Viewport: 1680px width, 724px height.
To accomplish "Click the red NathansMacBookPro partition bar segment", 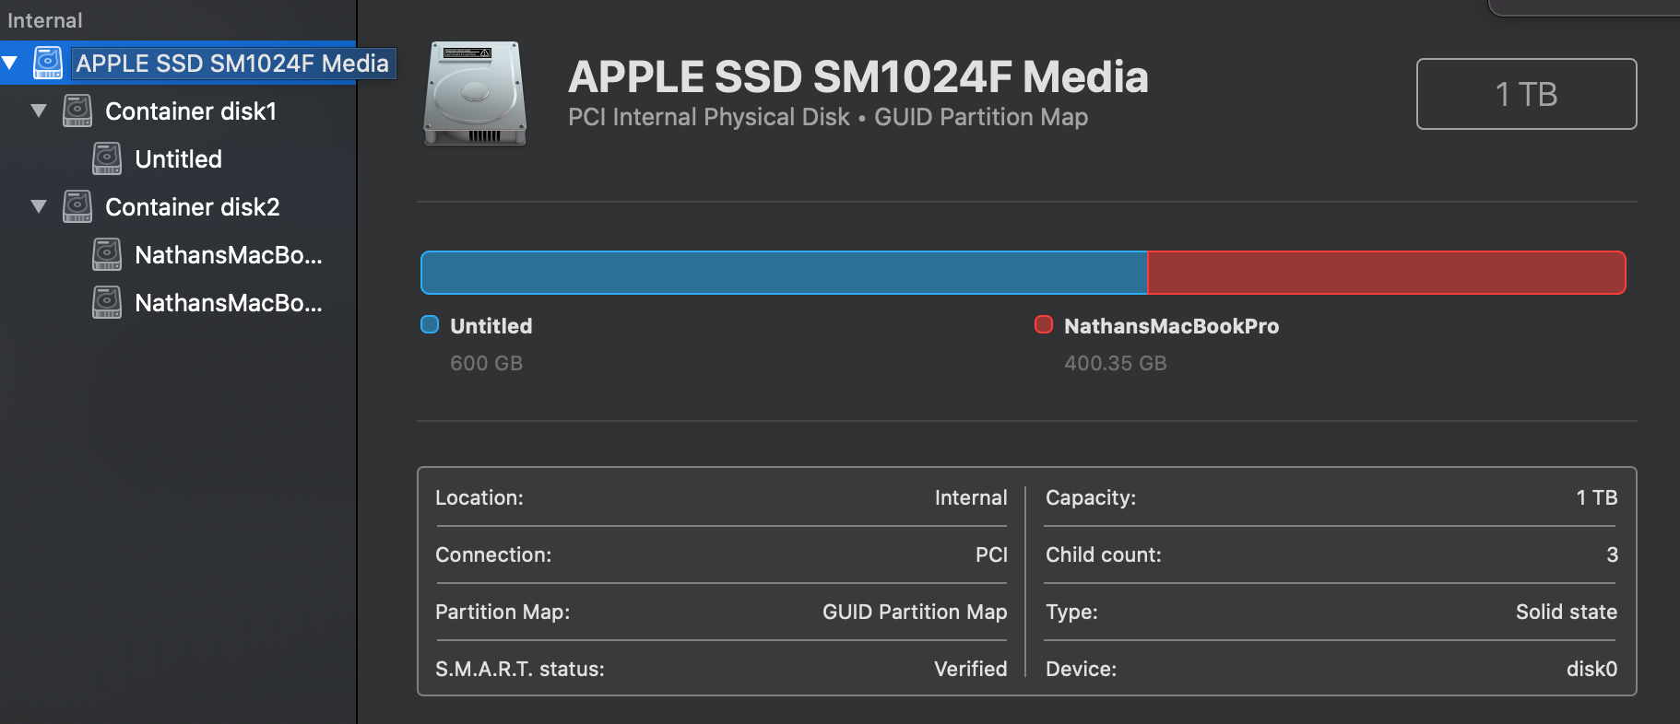I will tap(1386, 273).
